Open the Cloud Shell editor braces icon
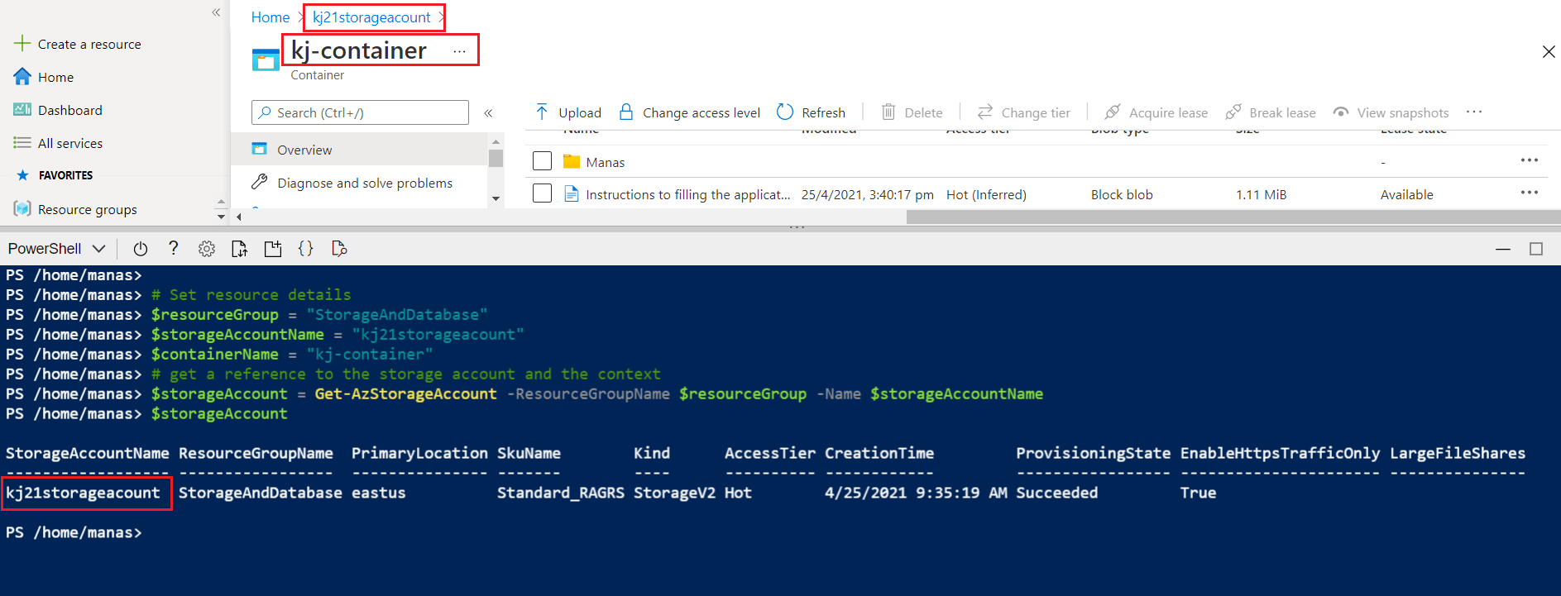Viewport: 1561px width, 596px height. 306,248
